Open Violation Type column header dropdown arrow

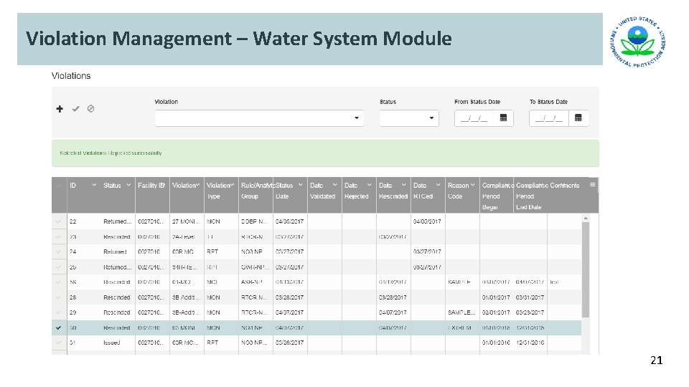(x=232, y=185)
